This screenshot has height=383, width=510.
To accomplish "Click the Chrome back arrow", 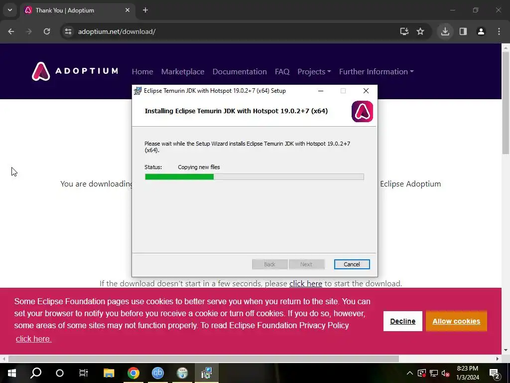I will tap(11, 31).
